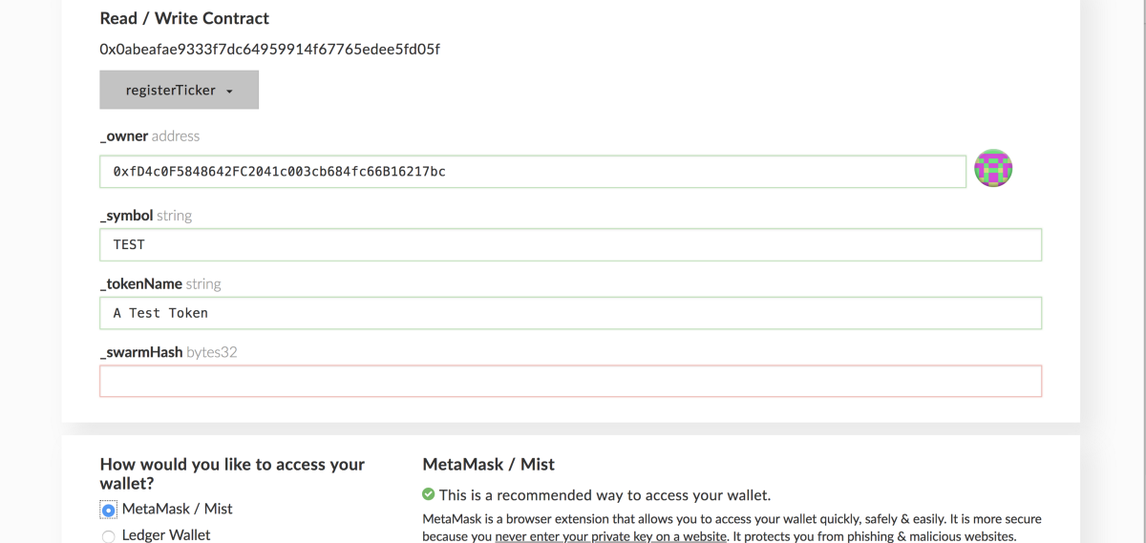Image resolution: width=1146 pixels, height=543 pixels.
Task: Click the _tokenName string label
Action: coord(159,283)
